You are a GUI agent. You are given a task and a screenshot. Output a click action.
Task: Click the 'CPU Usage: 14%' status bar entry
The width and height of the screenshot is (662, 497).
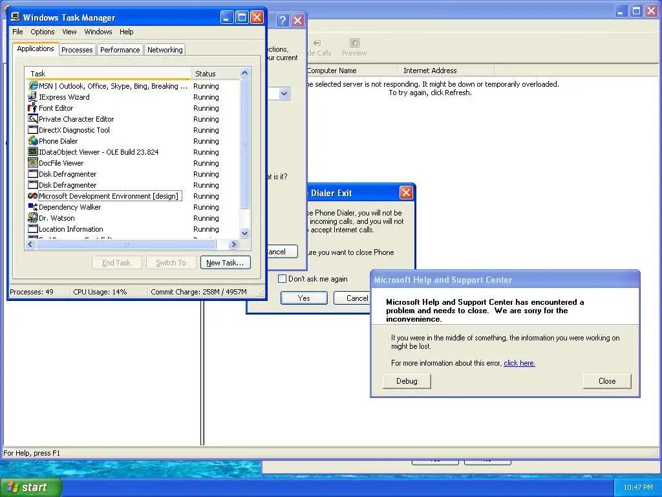click(x=100, y=292)
